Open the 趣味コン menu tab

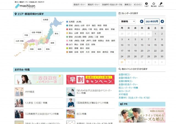point(128,5)
